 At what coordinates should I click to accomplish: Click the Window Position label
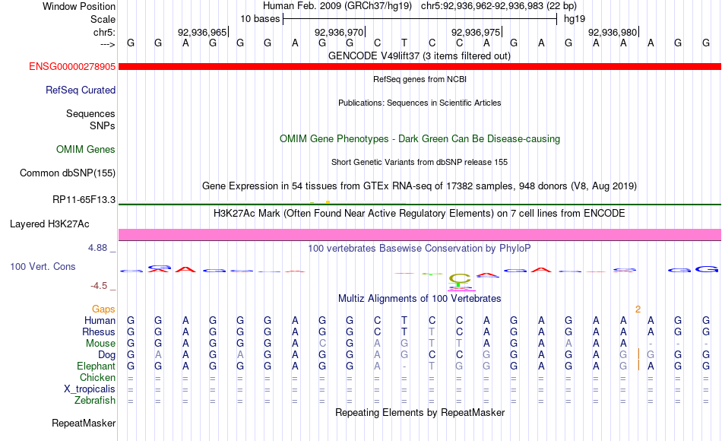pos(79,7)
